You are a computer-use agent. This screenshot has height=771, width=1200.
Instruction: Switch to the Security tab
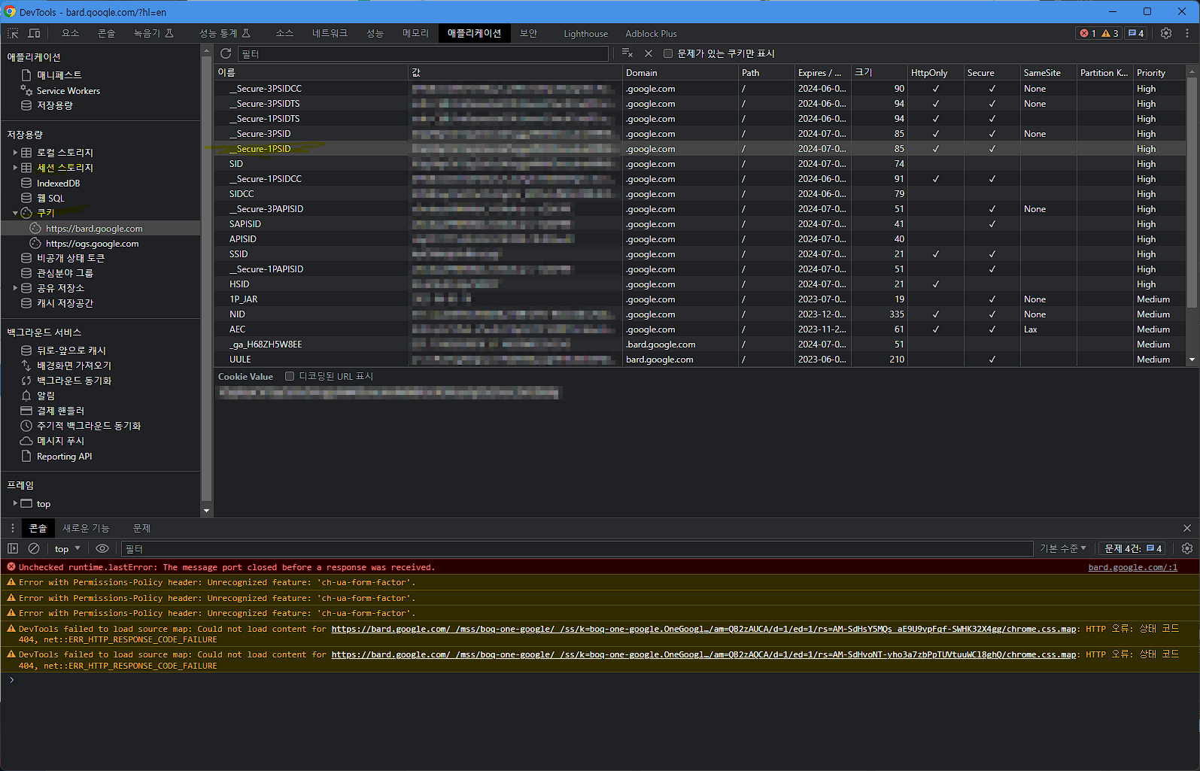tap(528, 33)
